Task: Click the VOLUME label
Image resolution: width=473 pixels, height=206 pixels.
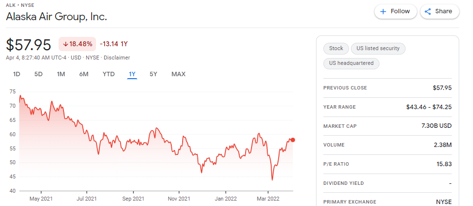Action: (334, 145)
